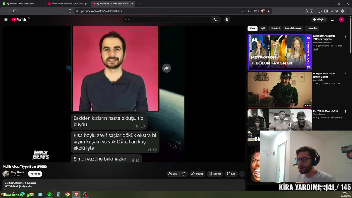The height and width of the screenshot is (198, 352).
Task: Open the Abugat NOEL GELDİ thumbnail
Action: 280,90
